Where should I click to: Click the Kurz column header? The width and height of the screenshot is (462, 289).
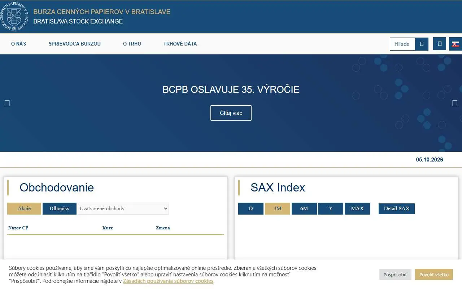coord(108,228)
